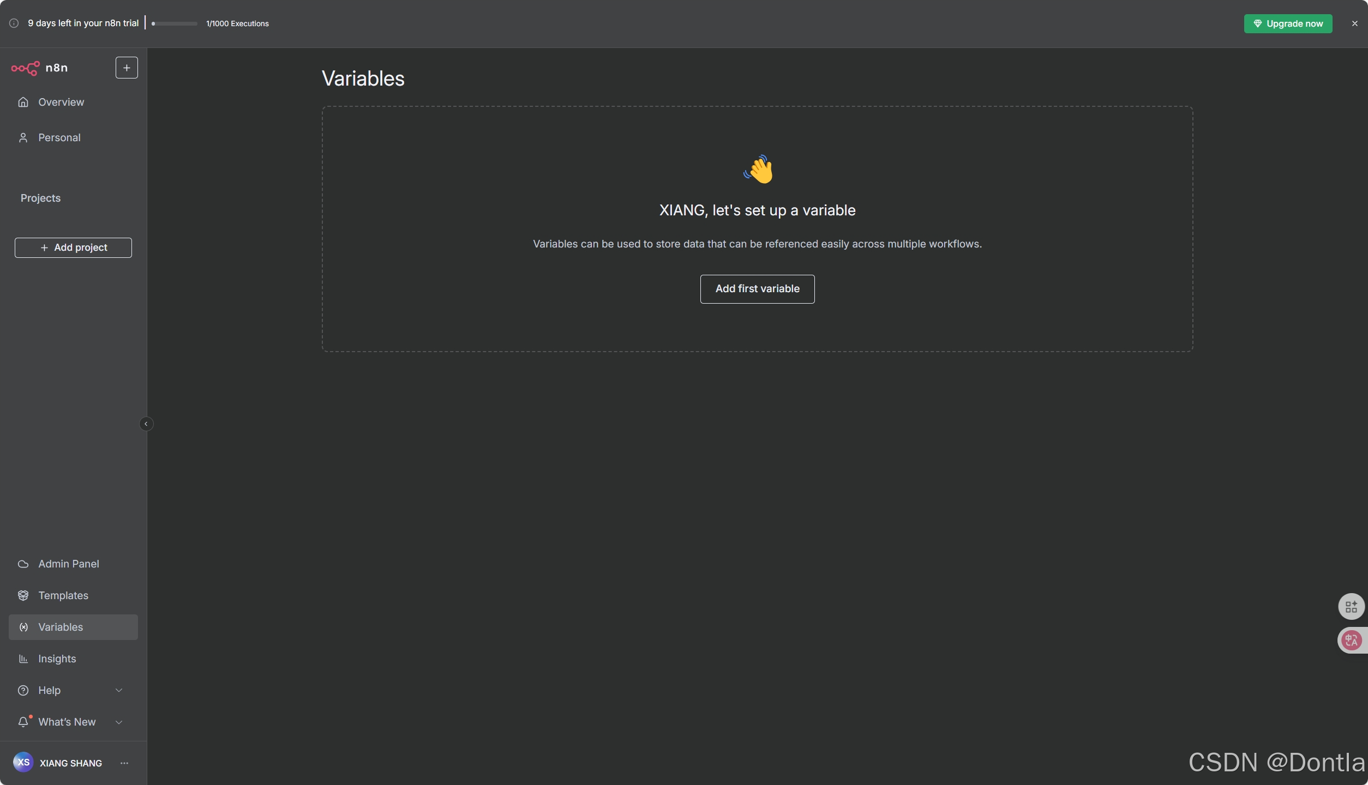This screenshot has width=1368, height=785.
Task: Click the What's New bell icon
Action: coord(23,722)
